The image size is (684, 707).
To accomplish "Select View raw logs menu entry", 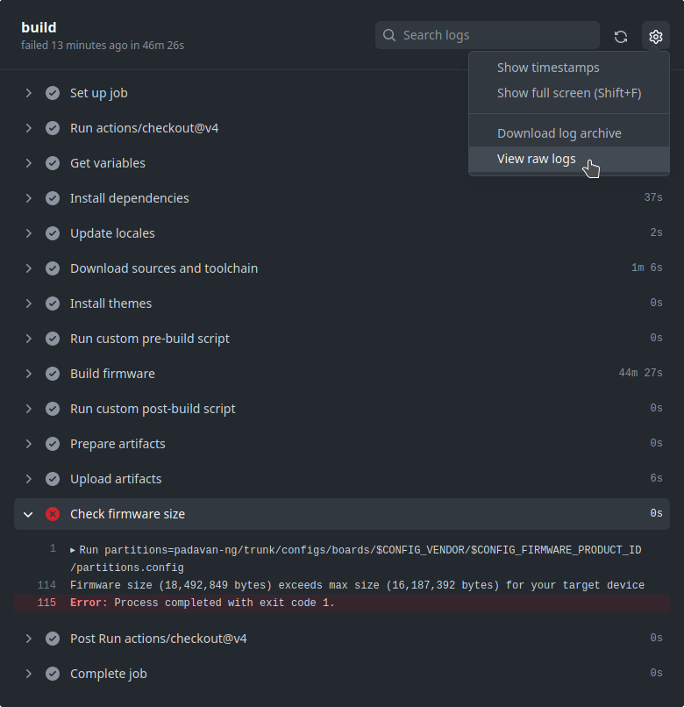I will [x=536, y=159].
